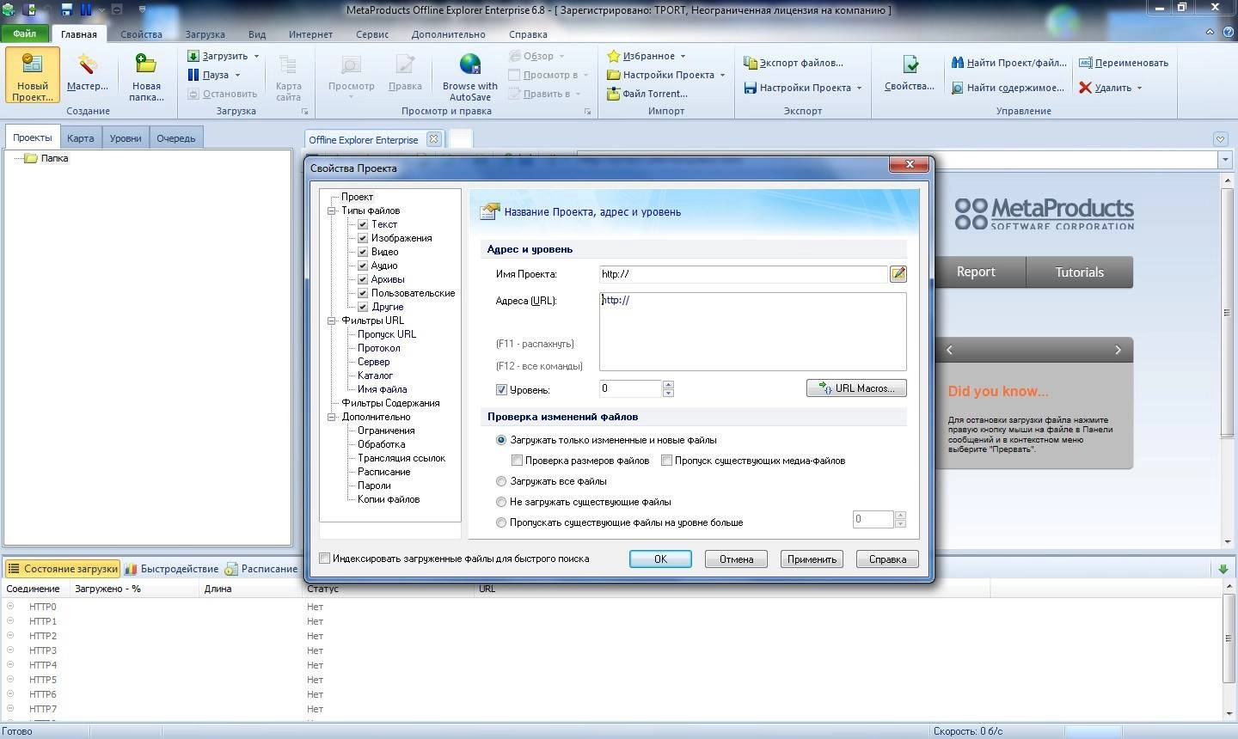The height and width of the screenshot is (739, 1238).
Task: Click the Browse with AutoSave globe icon
Action: click(x=470, y=65)
